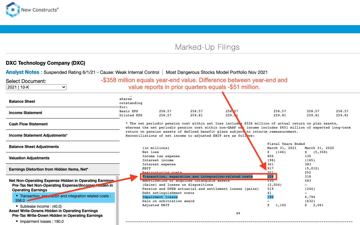The image size is (360, 225).
Task: Open the Income Statement section
Action: click(63, 113)
